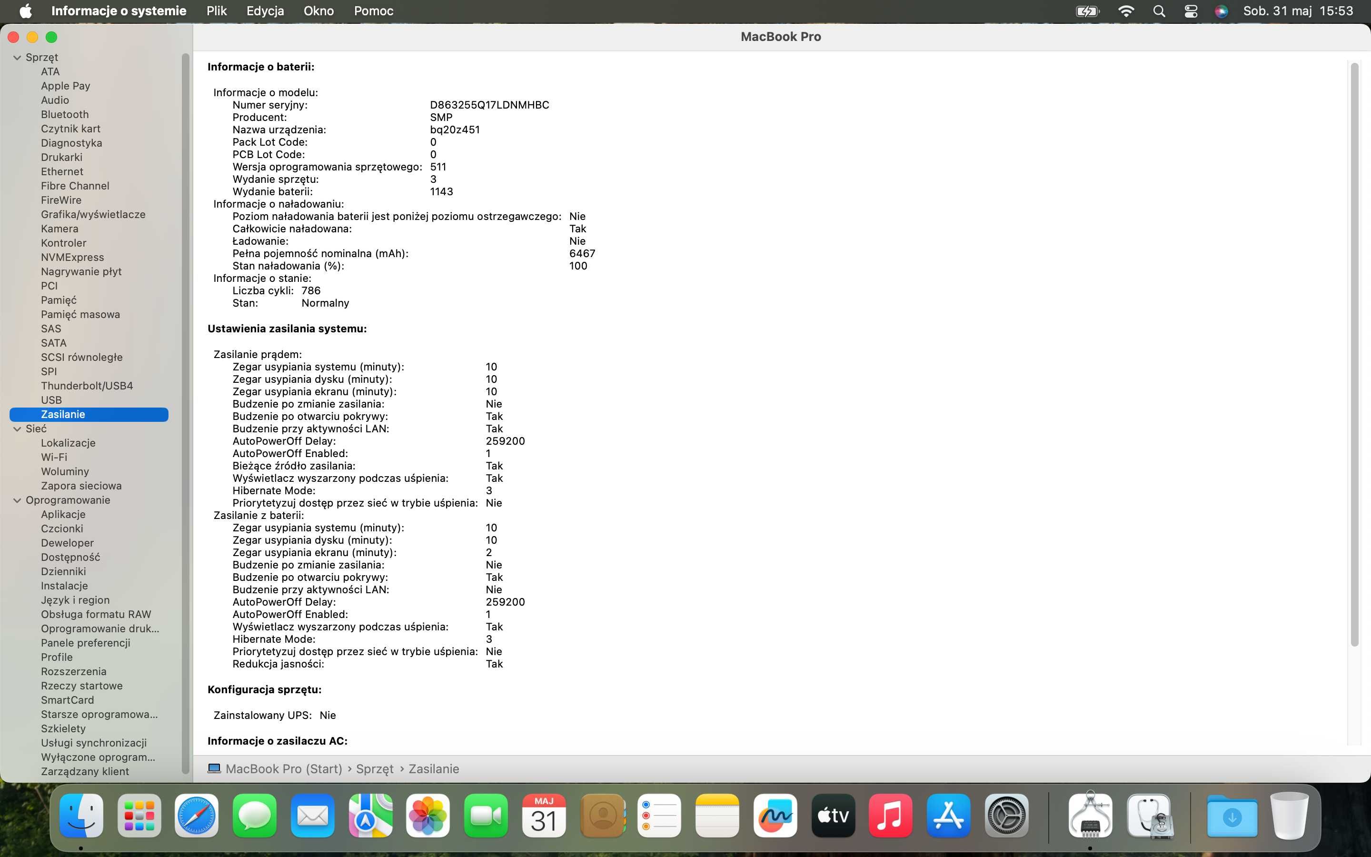Open Messages app in the Dock
The height and width of the screenshot is (857, 1371).
(254, 816)
